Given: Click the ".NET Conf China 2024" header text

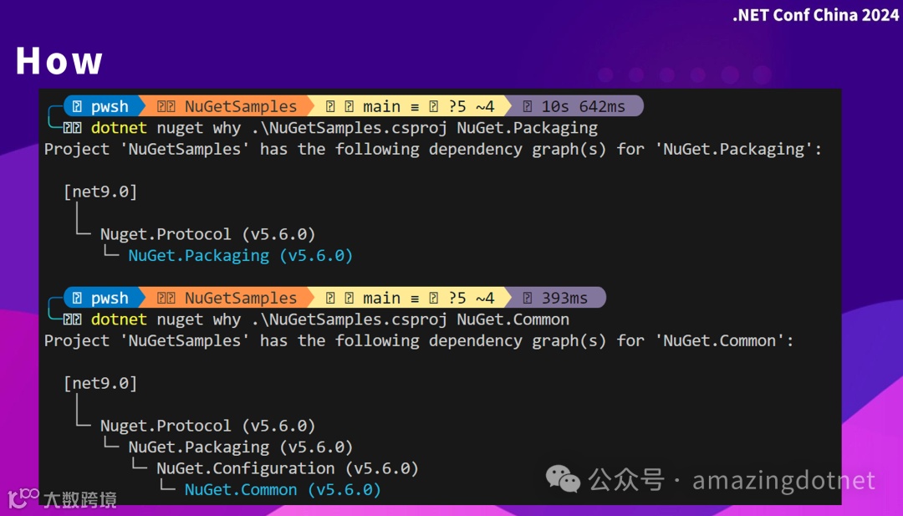Looking at the screenshot, I should pos(815,15).
